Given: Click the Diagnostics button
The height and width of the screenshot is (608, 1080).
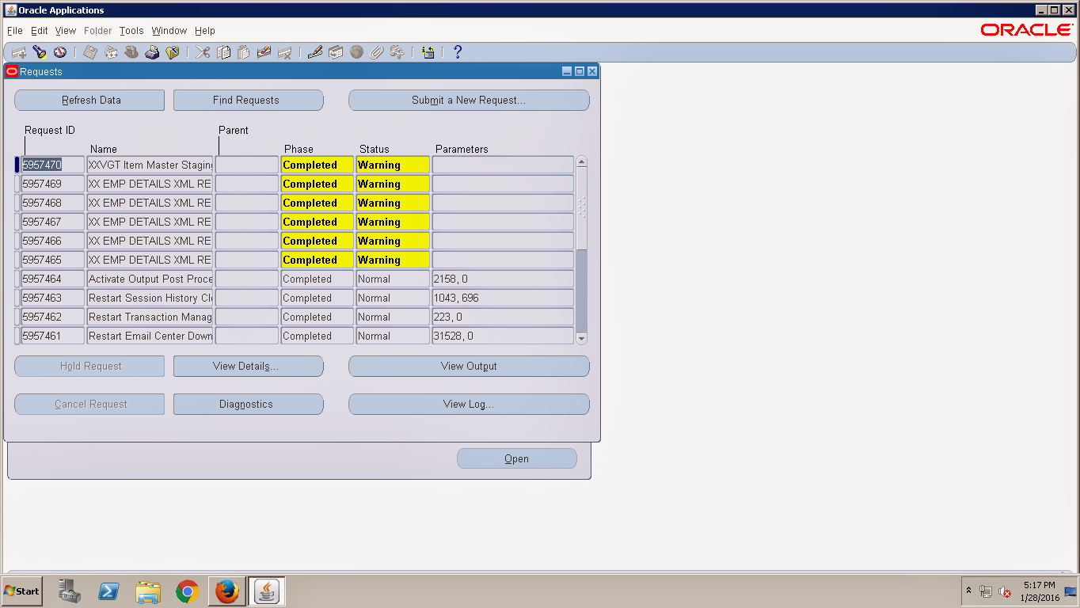Looking at the screenshot, I should [248, 405].
